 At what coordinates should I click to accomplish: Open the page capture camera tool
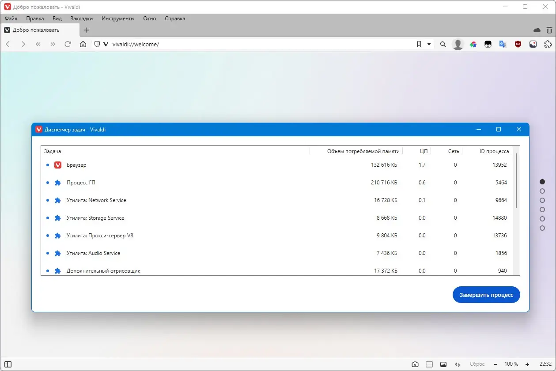pos(415,364)
